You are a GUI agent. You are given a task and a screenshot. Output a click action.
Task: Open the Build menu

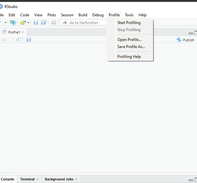coord(83,15)
